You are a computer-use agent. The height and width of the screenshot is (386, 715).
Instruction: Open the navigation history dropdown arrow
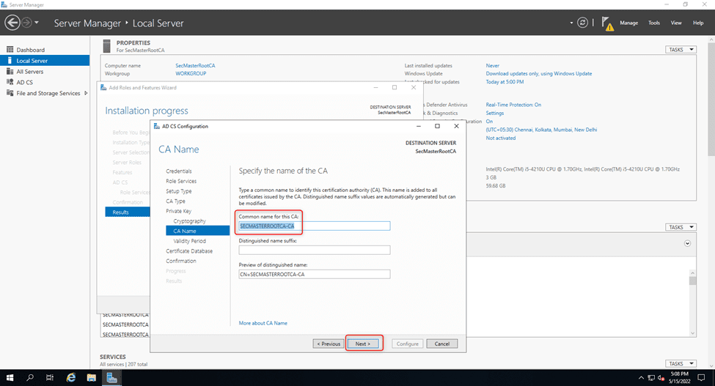coord(37,22)
